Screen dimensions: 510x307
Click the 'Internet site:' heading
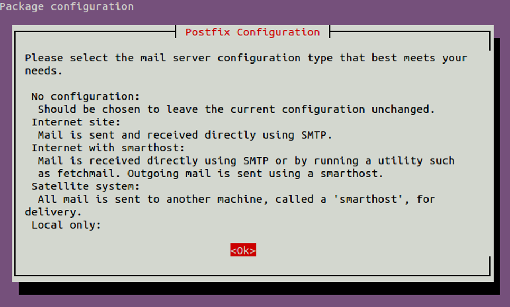pos(76,122)
